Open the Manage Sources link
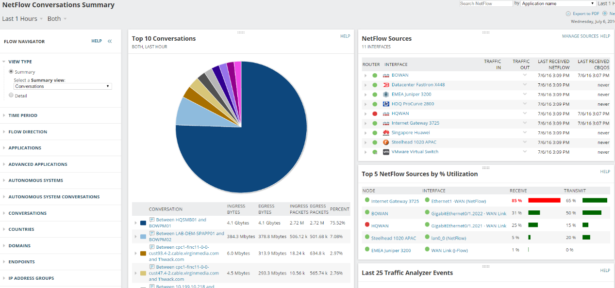The height and width of the screenshot is (288, 615). pyautogui.click(x=580, y=36)
